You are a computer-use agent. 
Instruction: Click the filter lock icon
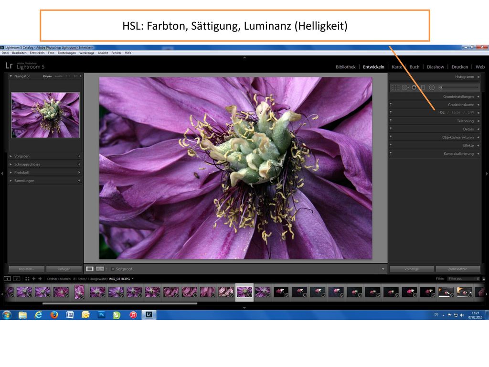(484, 279)
